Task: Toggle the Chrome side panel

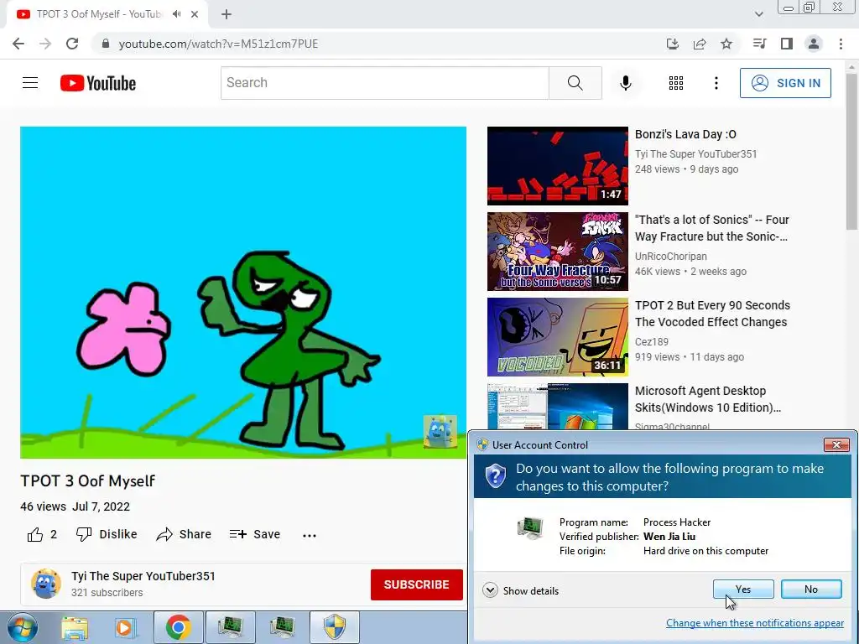Action: pyautogui.click(x=787, y=44)
